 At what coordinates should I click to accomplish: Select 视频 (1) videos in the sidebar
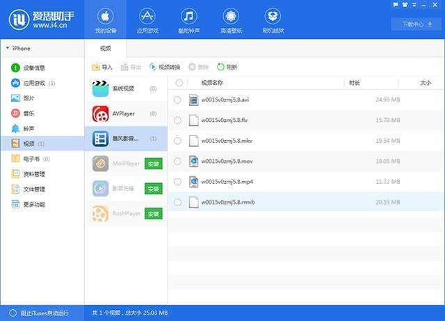click(x=42, y=143)
